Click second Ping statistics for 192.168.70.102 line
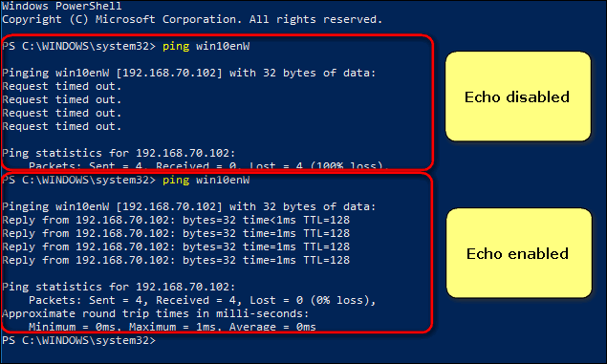This screenshot has height=364, width=607. click(119, 287)
